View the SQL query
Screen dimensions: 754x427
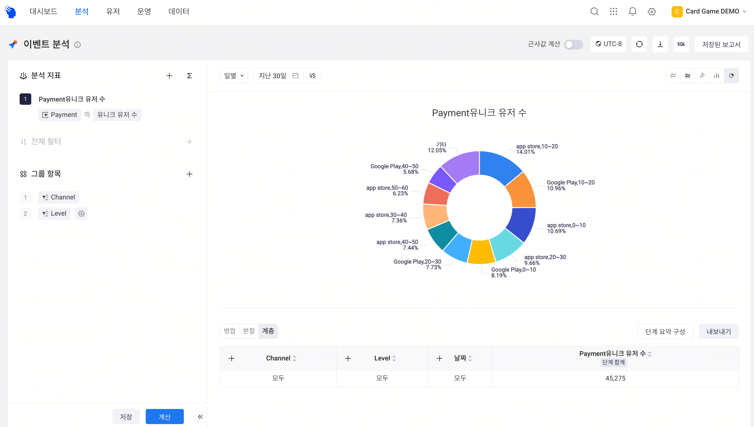click(x=681, y=44)
